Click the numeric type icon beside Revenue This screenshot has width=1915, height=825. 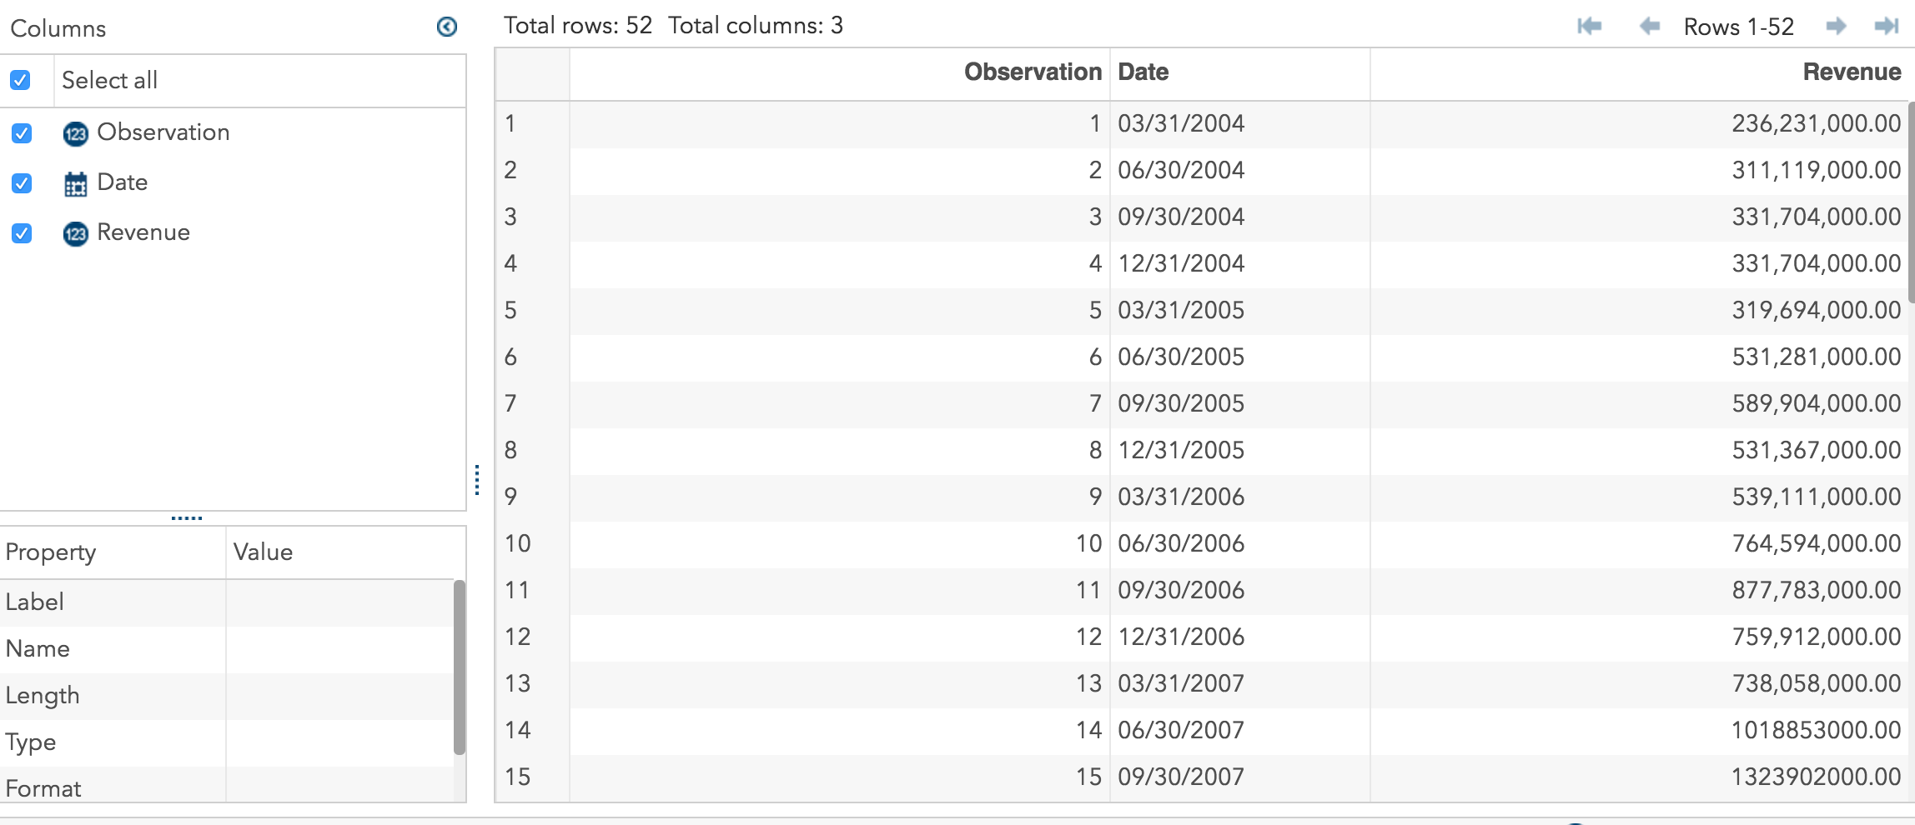(x=75, y=233)
